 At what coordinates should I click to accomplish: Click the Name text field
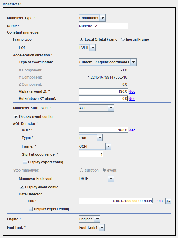click(103, 26)
